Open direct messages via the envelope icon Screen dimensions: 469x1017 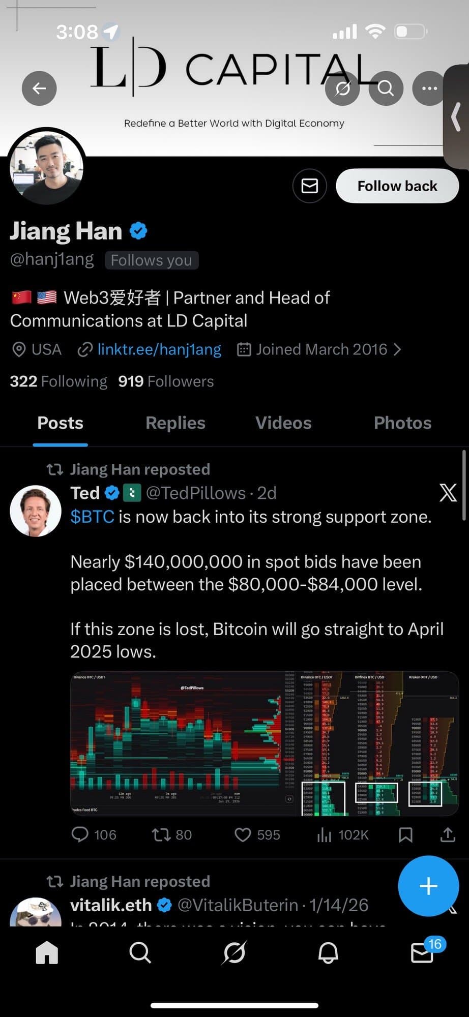click(x=309, y=186)
